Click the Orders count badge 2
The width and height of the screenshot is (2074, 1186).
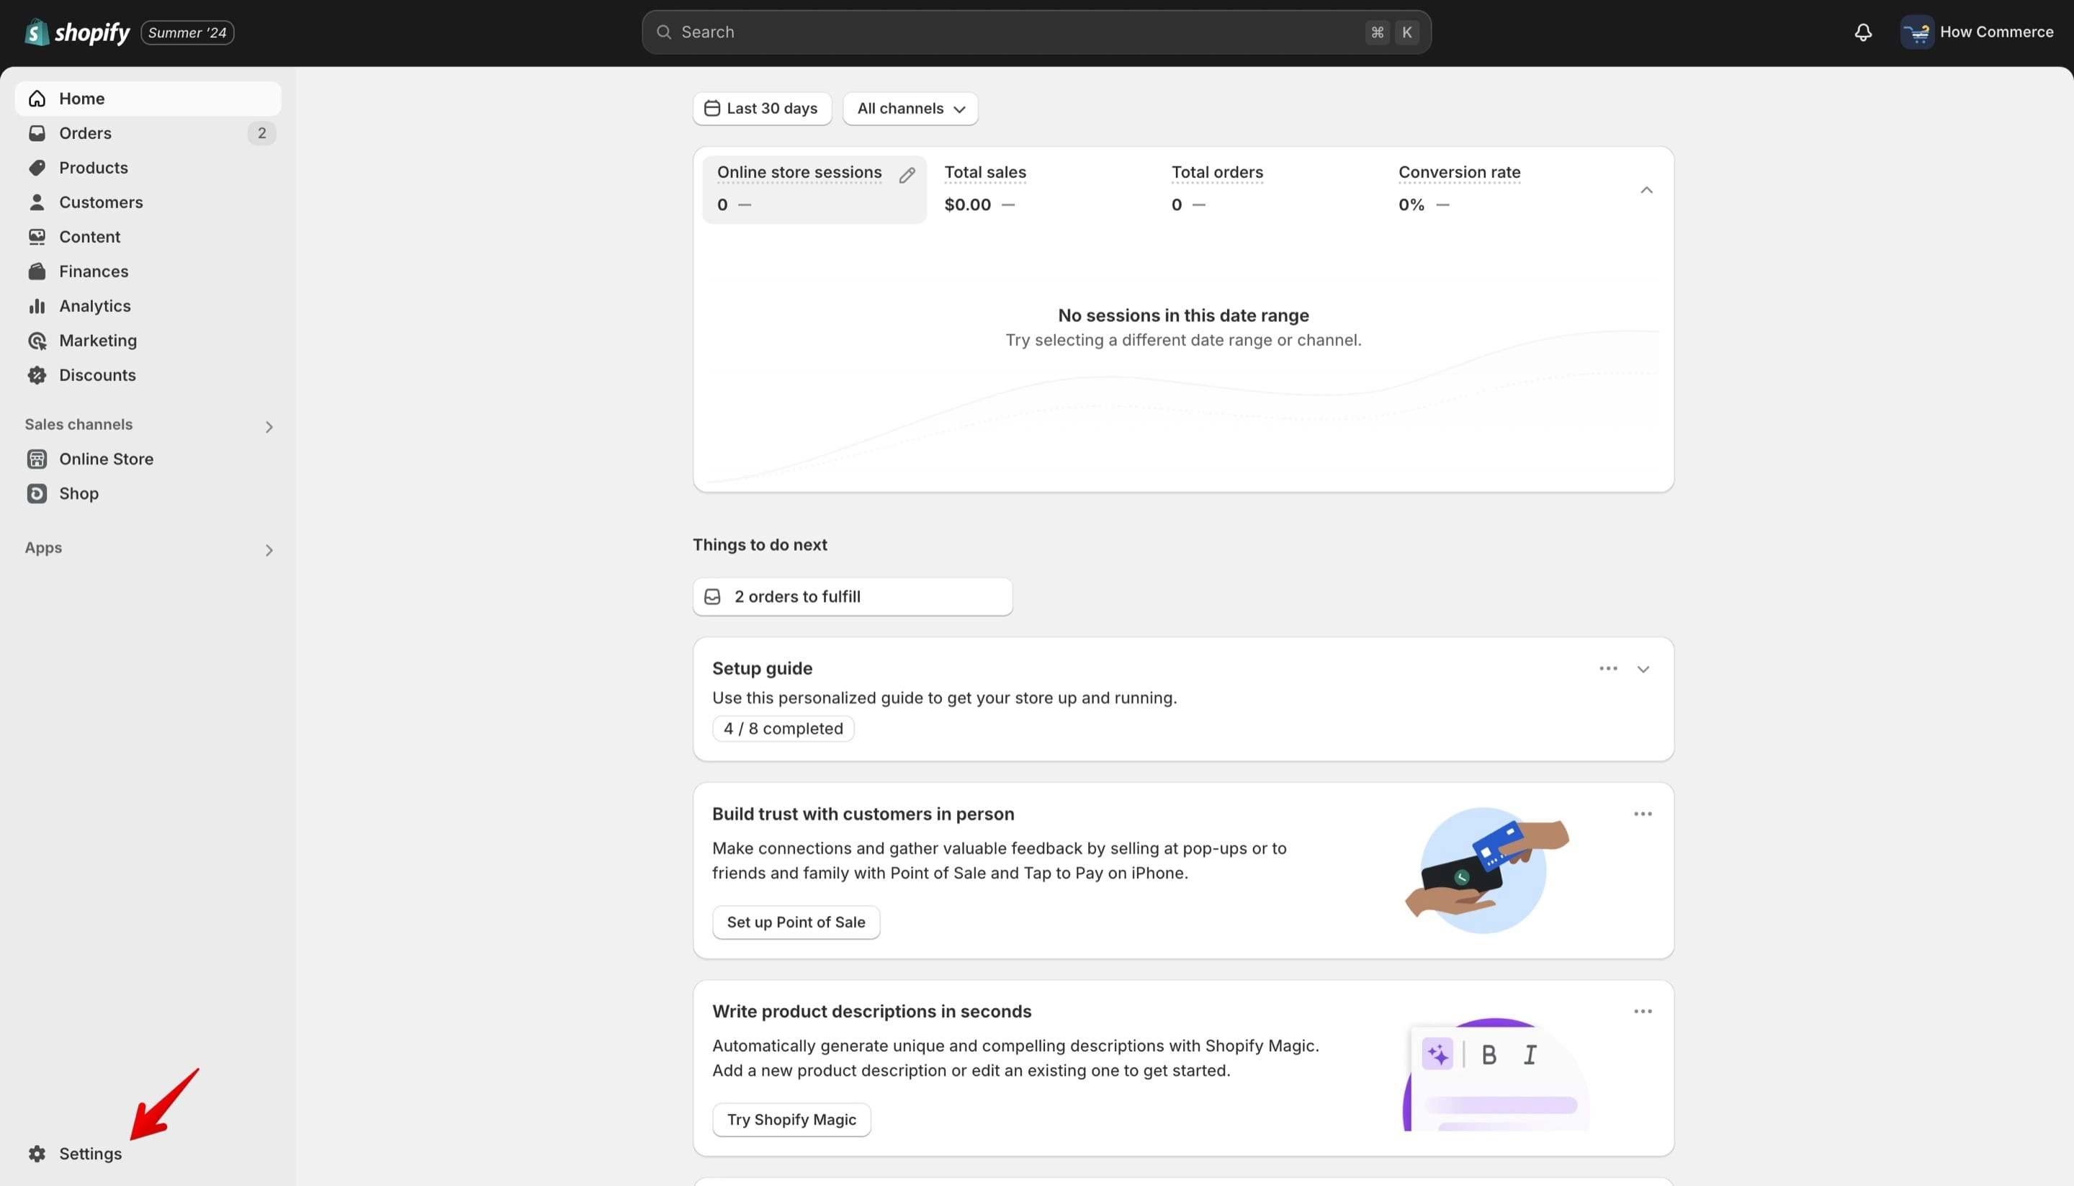[x=261, y=132]
